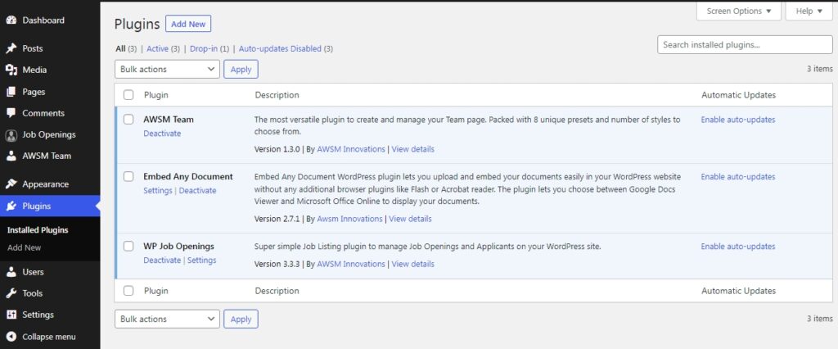The width and height of the screenshot is (838, 349).
Task: Open Awsm Innovations link for Embed Any Document
Action: 350,219
